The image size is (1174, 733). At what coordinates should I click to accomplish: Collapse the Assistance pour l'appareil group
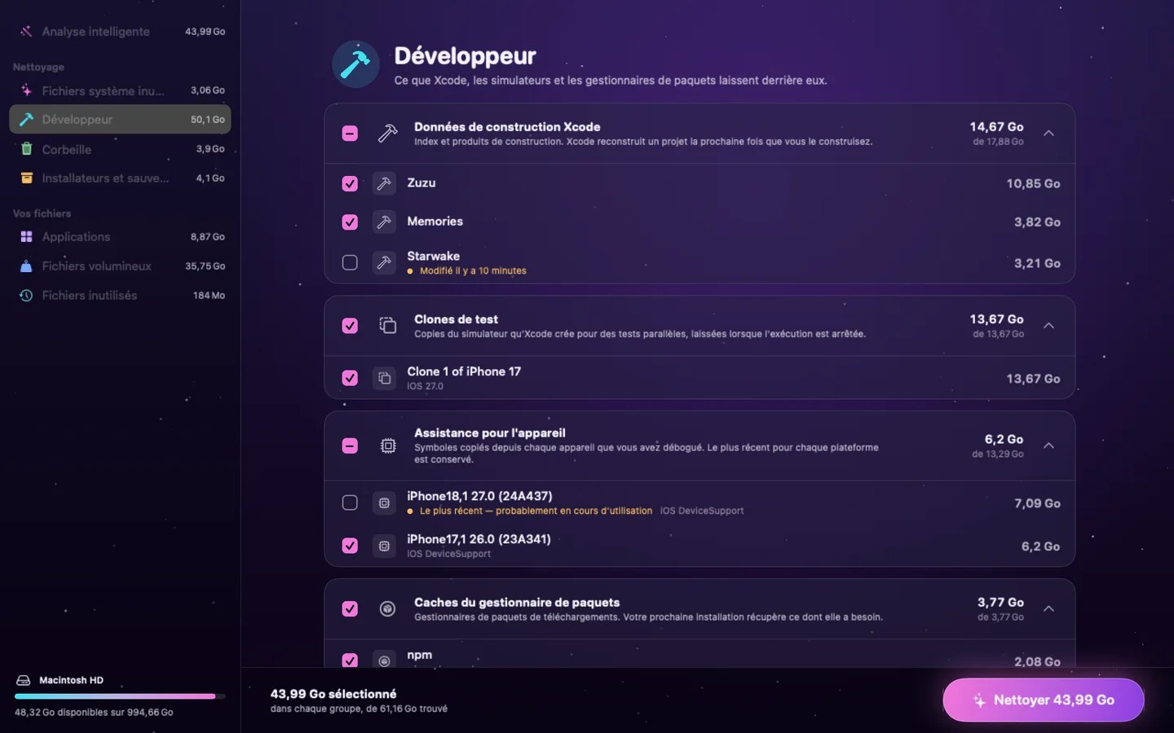1049,446
